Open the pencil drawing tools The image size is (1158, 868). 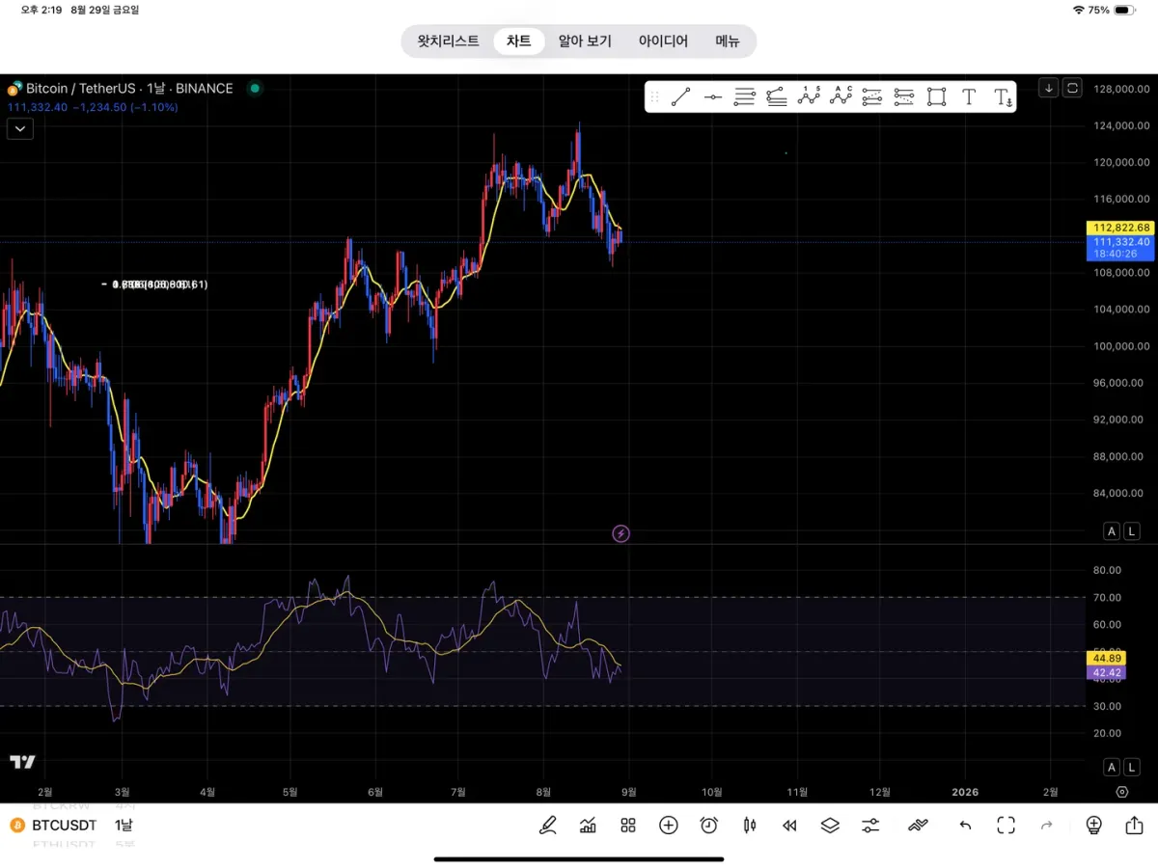548,826
